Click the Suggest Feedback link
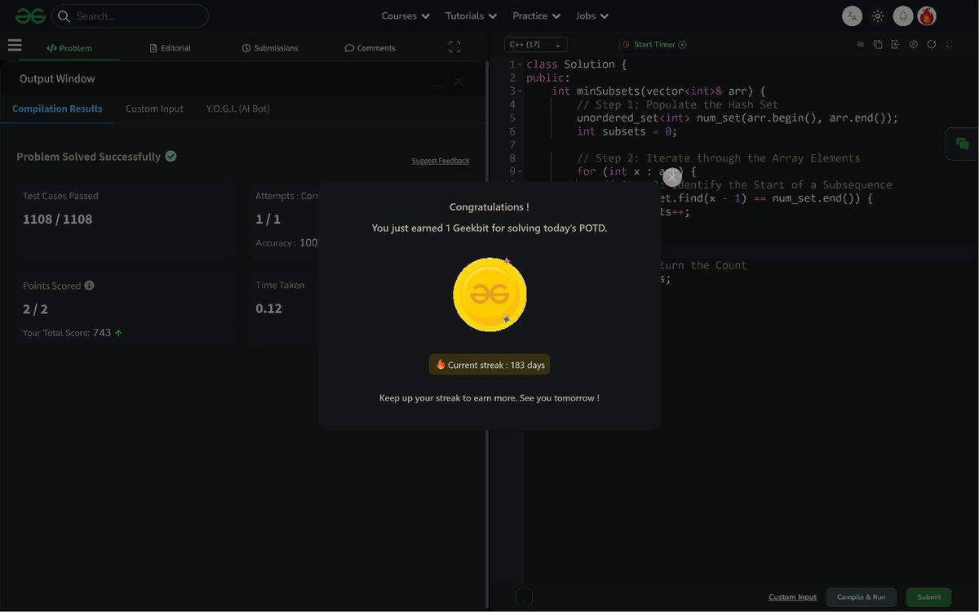 [441, 161]
